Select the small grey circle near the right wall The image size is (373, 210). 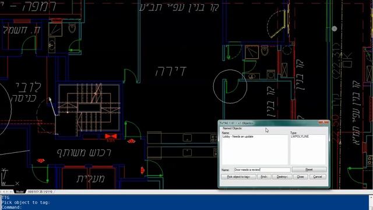pos(334,29)
